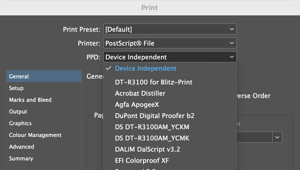Select the checked Device Independent option
This screenshot has width=300, height=170.
pos(145,68)
